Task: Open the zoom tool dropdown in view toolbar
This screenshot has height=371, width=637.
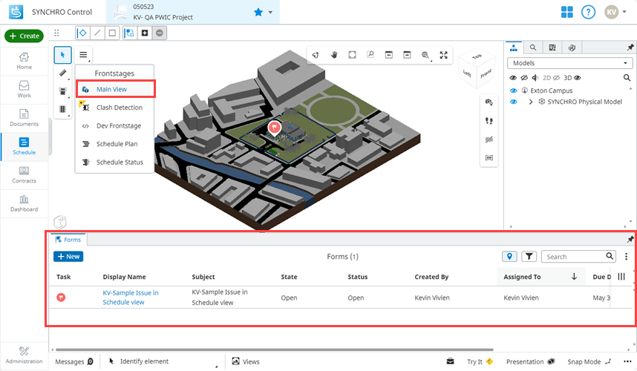Action: click(x=425, y=55)
